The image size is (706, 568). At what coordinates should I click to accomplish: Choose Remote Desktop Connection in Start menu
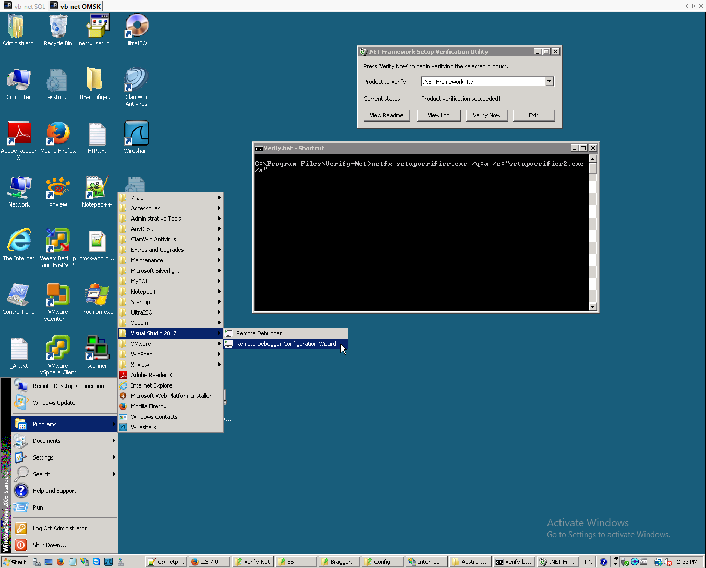(x=65, y=386)
